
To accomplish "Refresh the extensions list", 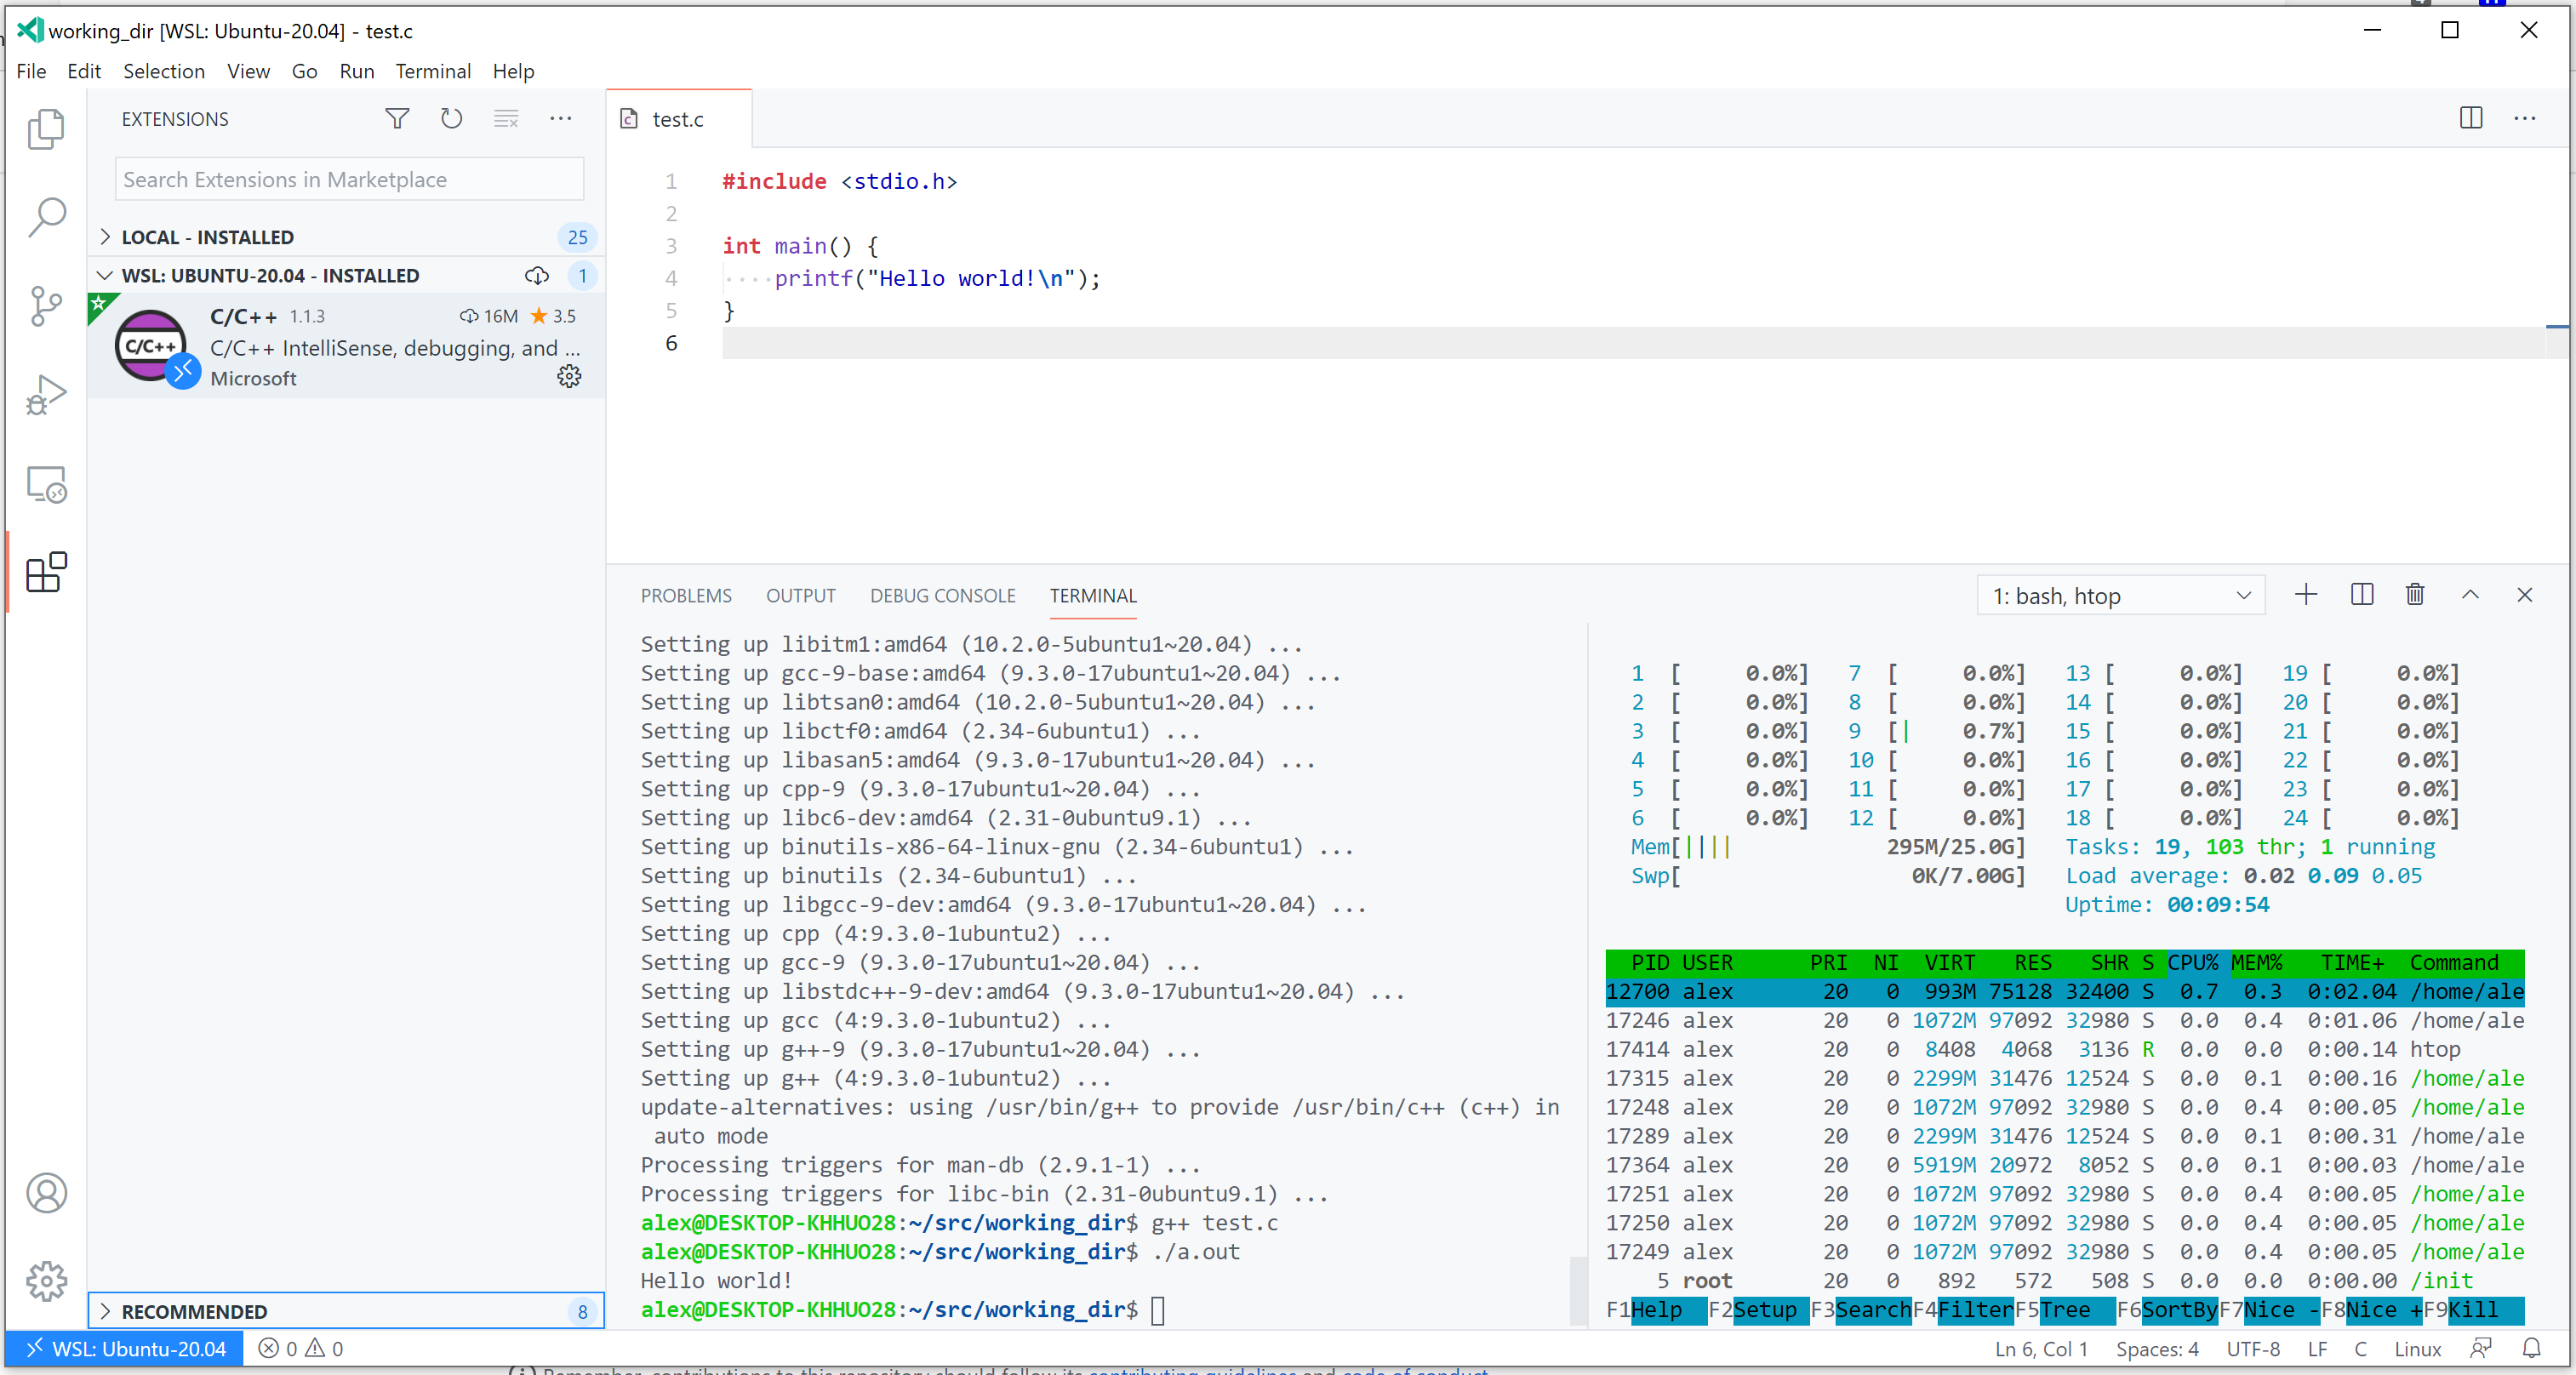I will coord(451,118).
